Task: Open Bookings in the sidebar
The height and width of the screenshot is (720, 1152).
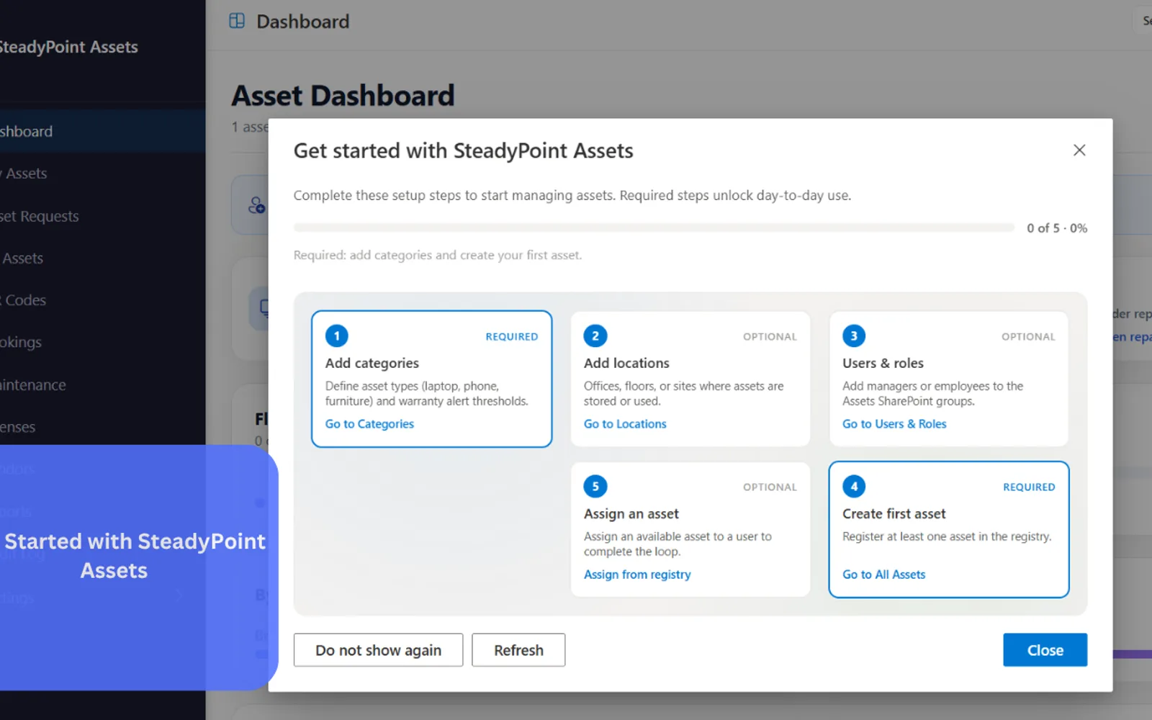Action: point(21,342)
